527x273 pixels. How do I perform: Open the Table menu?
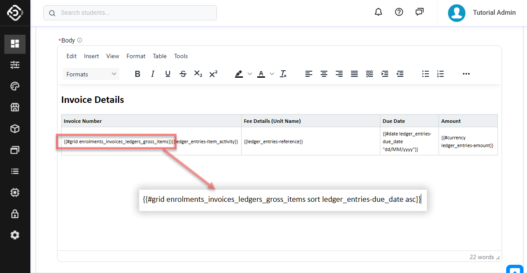pos(160,56)
